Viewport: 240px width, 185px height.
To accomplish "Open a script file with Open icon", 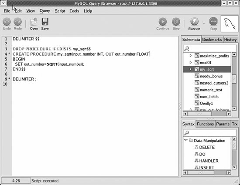I will pyautogui.click(x=34, y=21).
